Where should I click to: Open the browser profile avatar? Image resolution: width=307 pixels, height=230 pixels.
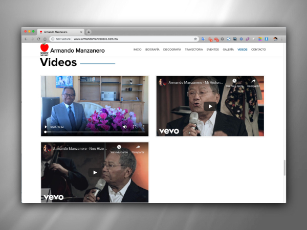(275, 39)
